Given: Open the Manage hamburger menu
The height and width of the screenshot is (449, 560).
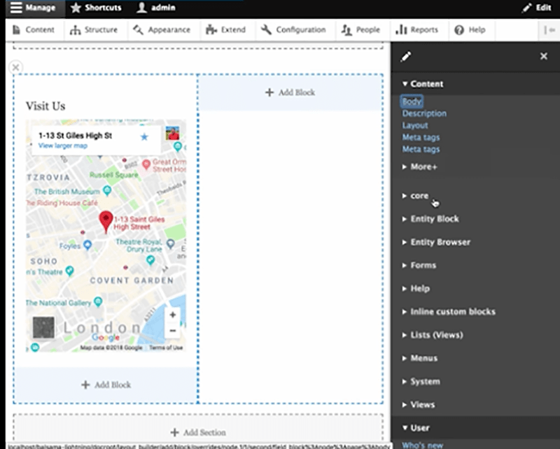Looking at the screenshot, I should point(33,8).
